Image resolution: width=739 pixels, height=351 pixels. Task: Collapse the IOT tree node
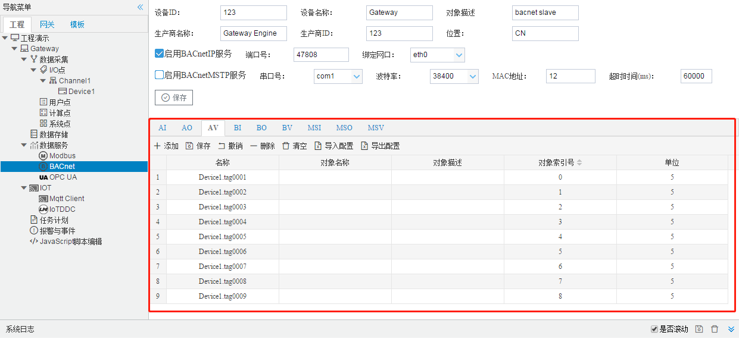[x=24, y=188]
